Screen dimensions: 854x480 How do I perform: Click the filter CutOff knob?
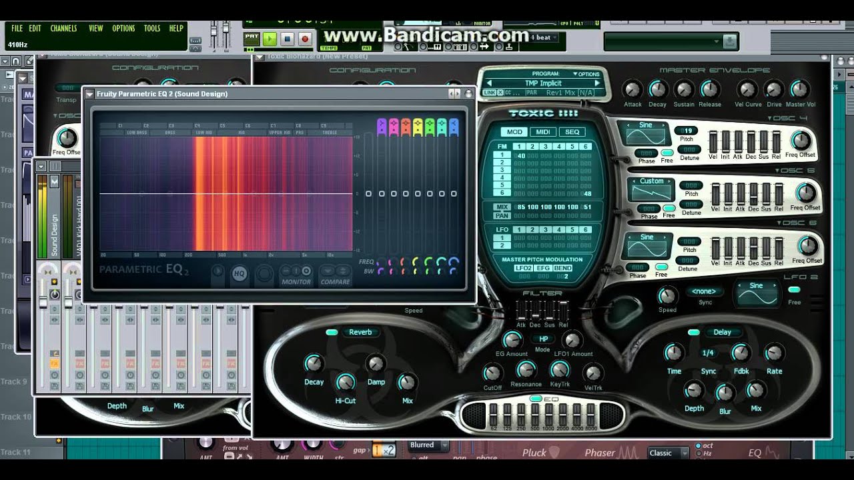[492, 373]
